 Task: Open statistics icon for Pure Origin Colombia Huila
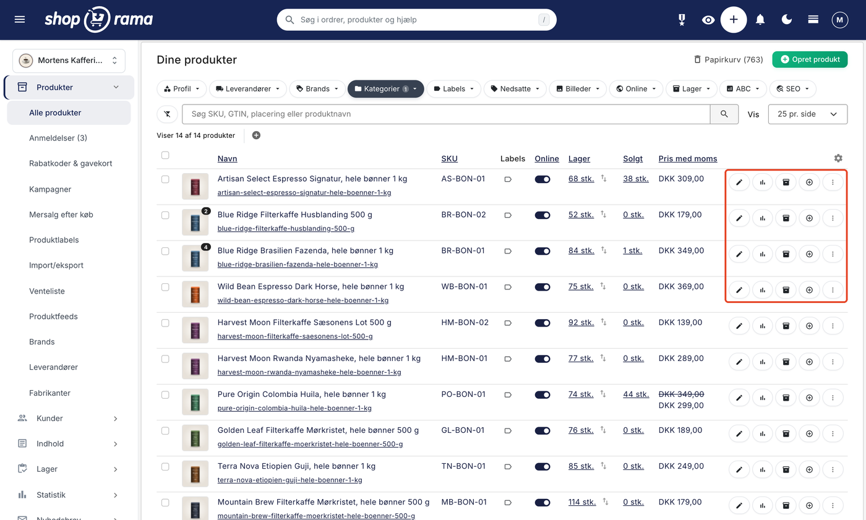[x=763, y=398]
